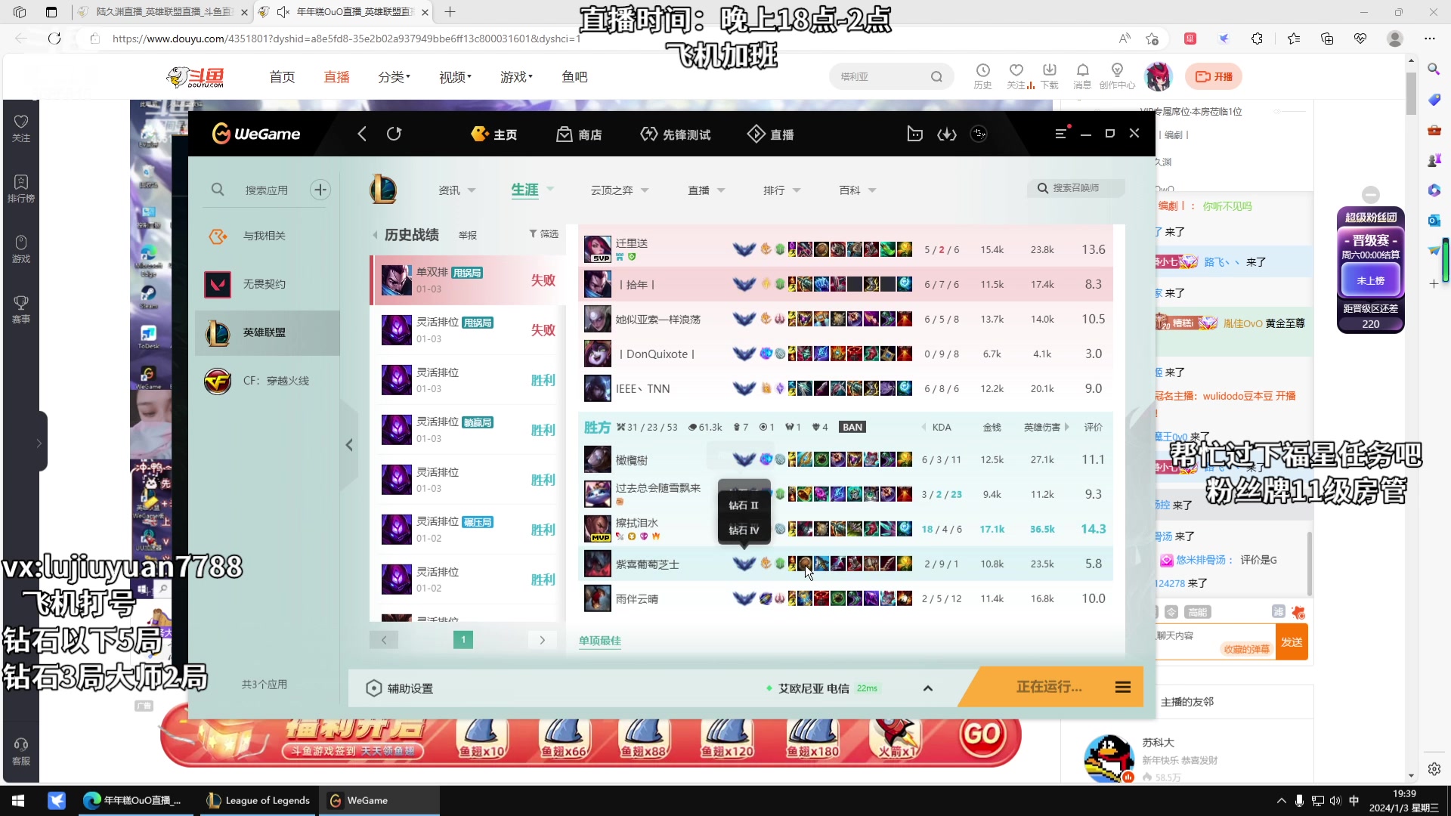Focus 搜索召唤师 search field
The height and width of the screenshot is (816, 1451).
[x=1076, y=188]
